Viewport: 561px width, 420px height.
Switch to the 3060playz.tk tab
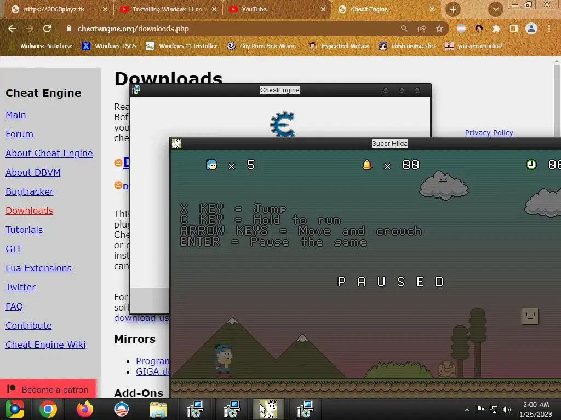click(x=54, y=9)
